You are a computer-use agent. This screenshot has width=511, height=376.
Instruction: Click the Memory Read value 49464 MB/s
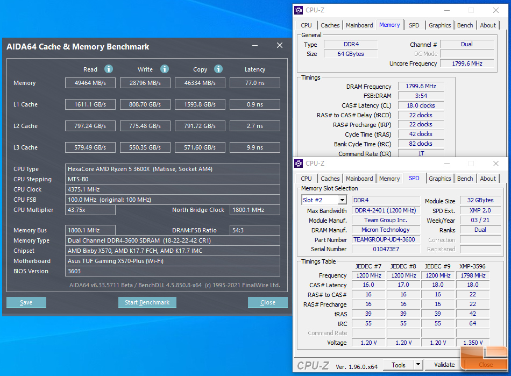90,83
